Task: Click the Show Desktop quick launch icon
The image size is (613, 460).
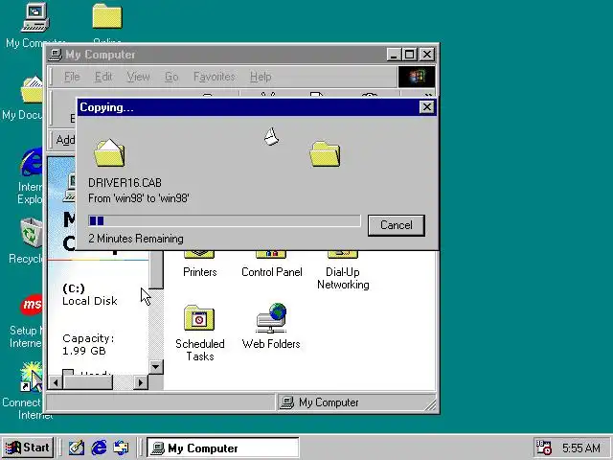Action: point(77,448)
